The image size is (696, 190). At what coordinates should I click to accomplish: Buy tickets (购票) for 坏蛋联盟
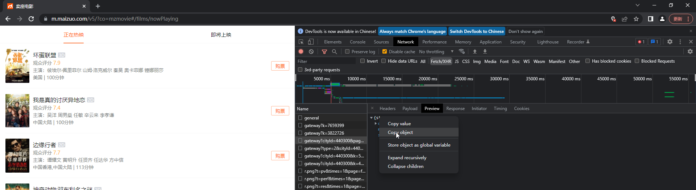pyautogui.click(x=280, y=66)
